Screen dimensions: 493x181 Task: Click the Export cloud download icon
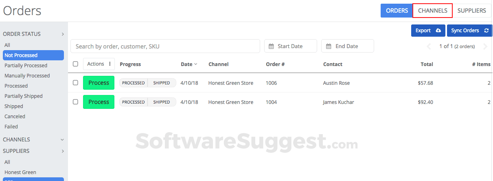[x=438, y=31]
